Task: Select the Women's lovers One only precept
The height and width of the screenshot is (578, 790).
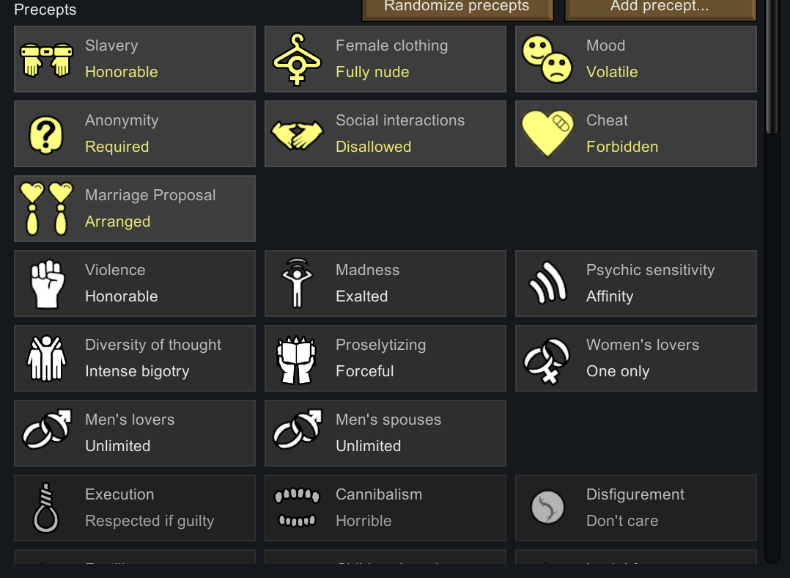Action: tap(636, 359)
